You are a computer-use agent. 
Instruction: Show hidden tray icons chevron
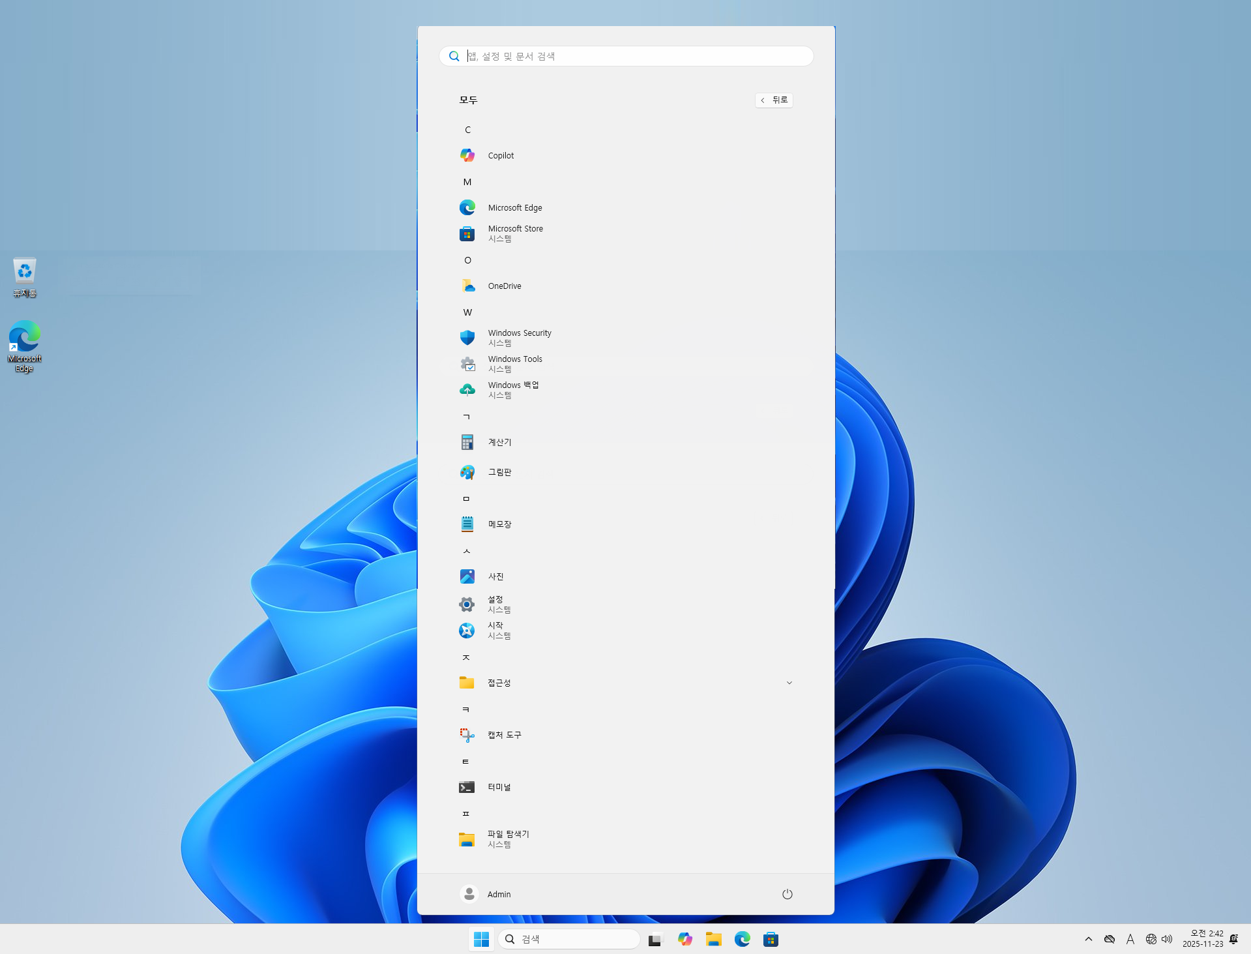pyautogui.click(x=1089, y=939)
